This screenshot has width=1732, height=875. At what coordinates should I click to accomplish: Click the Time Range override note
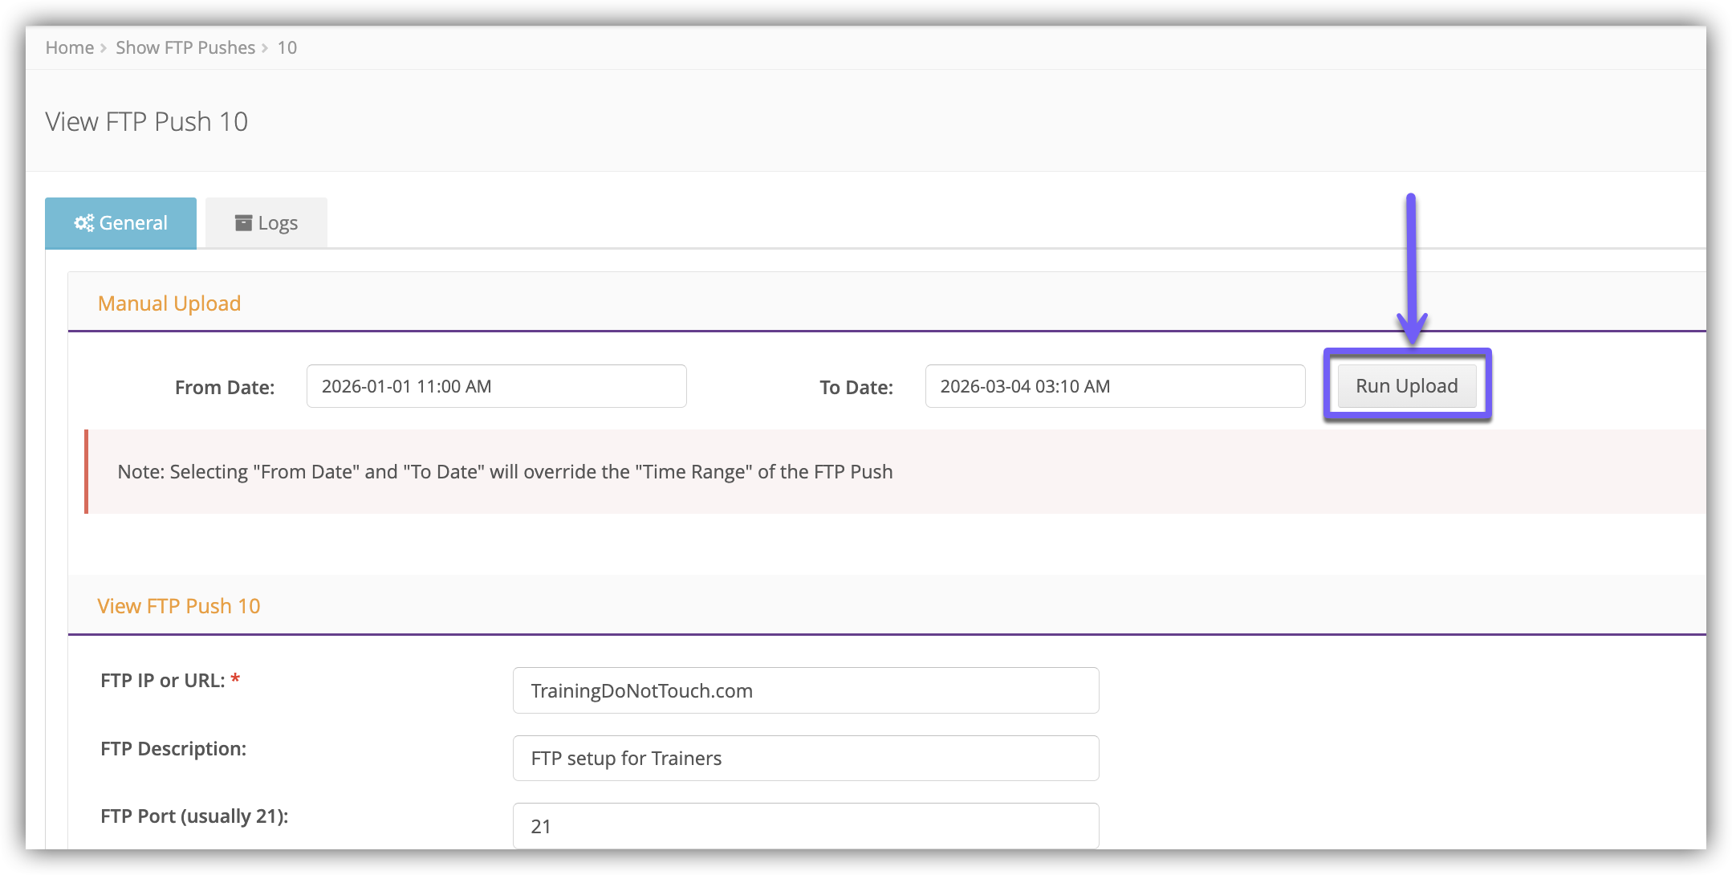tap(505, 472)
